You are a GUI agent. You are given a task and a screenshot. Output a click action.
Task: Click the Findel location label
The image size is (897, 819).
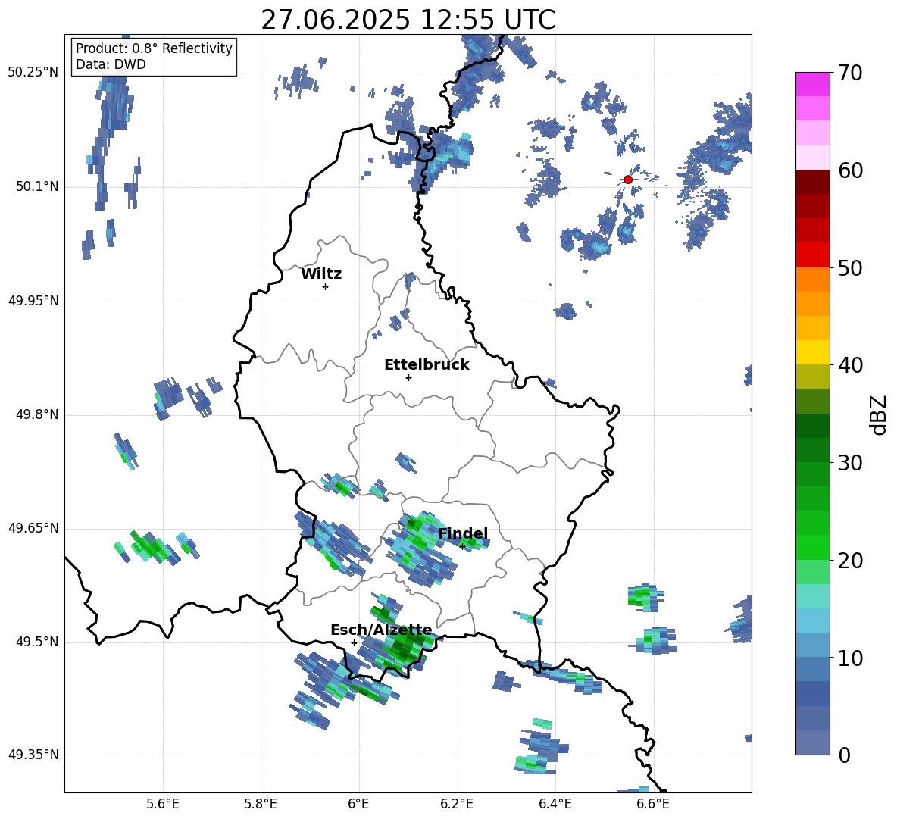pos(463,533)
